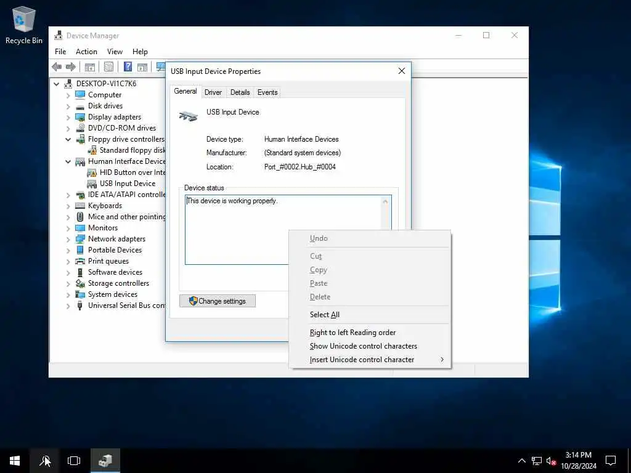Click the Port_#0002.Hub_#0004 location value
Viewport: 631px width, 473px height.
click(x=300, y=166)
